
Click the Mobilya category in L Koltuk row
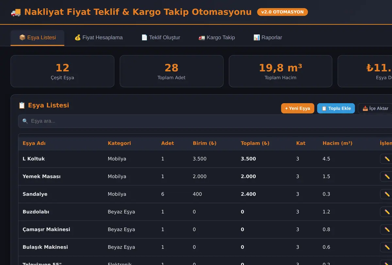click(117, 159)
